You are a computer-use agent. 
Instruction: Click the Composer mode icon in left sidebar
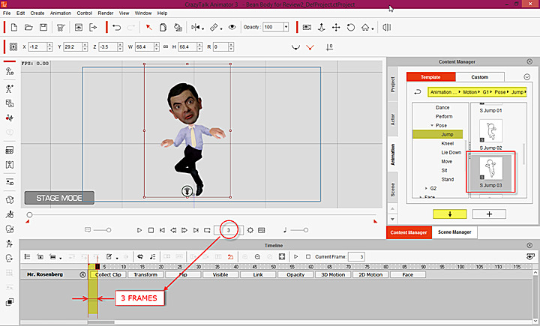pyautogui.click(x=9, y=71)
